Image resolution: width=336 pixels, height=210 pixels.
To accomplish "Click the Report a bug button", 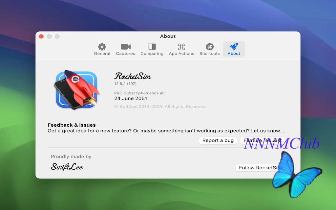I will coord(218,140).
